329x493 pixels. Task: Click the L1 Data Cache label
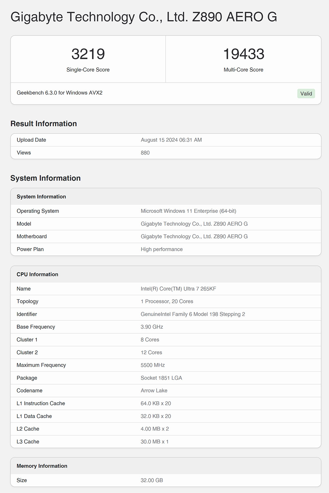click(x=34, y=416)
